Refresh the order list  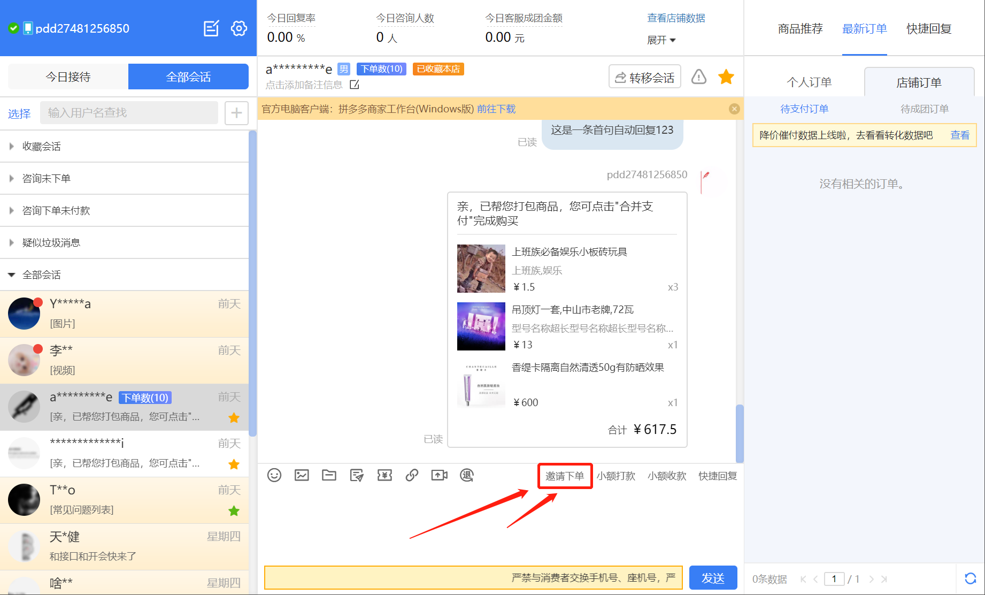click(x=970, y=578)
